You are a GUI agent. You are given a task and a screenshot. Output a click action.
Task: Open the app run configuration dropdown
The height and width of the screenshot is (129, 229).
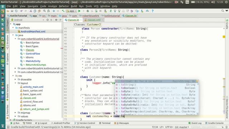coord(72,11)
